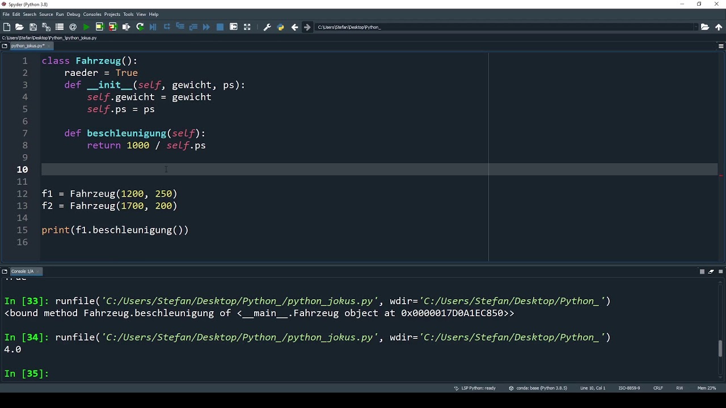Save the current file

33,27
